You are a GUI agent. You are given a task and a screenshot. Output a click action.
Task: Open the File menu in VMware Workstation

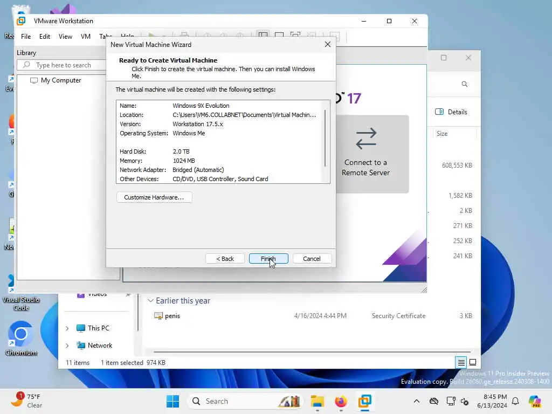point(26,37)
